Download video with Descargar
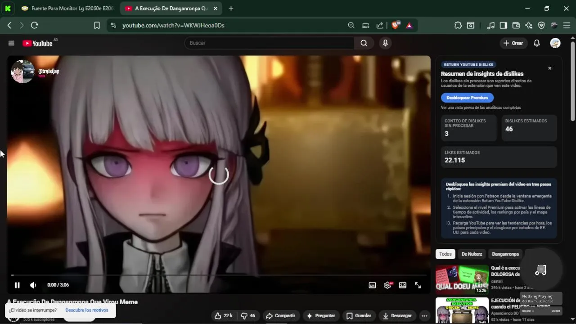The image size is (576, 324). tap(397, 316)
